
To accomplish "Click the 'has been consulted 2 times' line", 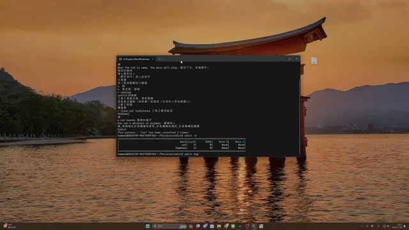I will (153, 132).
